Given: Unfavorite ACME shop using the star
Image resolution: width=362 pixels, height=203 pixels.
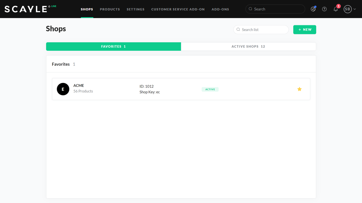Looking at the screenshot, I should 299,89.
